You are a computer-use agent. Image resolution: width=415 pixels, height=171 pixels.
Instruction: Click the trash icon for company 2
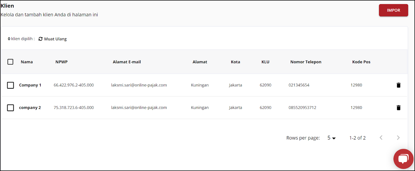pyautogui.click(x=398, y=108)
